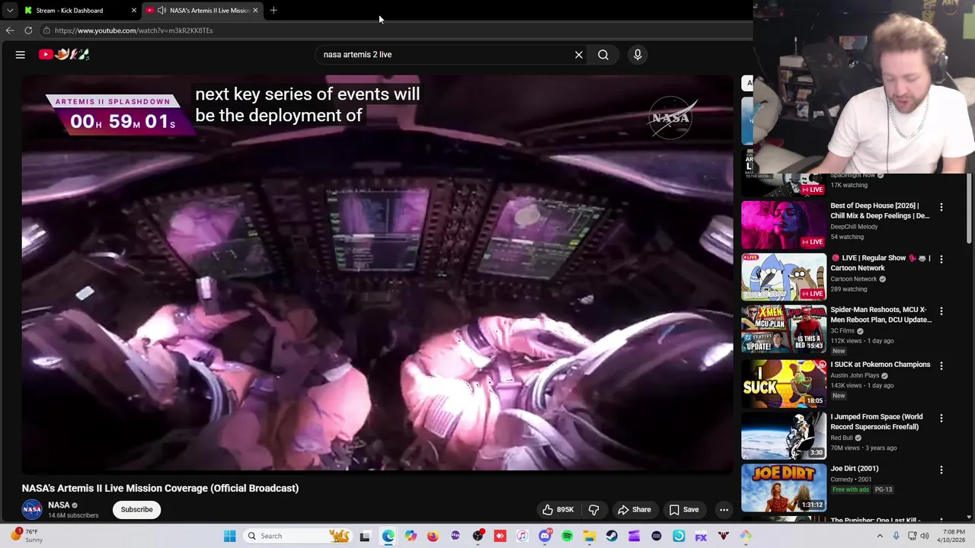Viewport: 975px width, 548px height.
Task: Open Spotify from the taskbar
Action: (567, 536)
